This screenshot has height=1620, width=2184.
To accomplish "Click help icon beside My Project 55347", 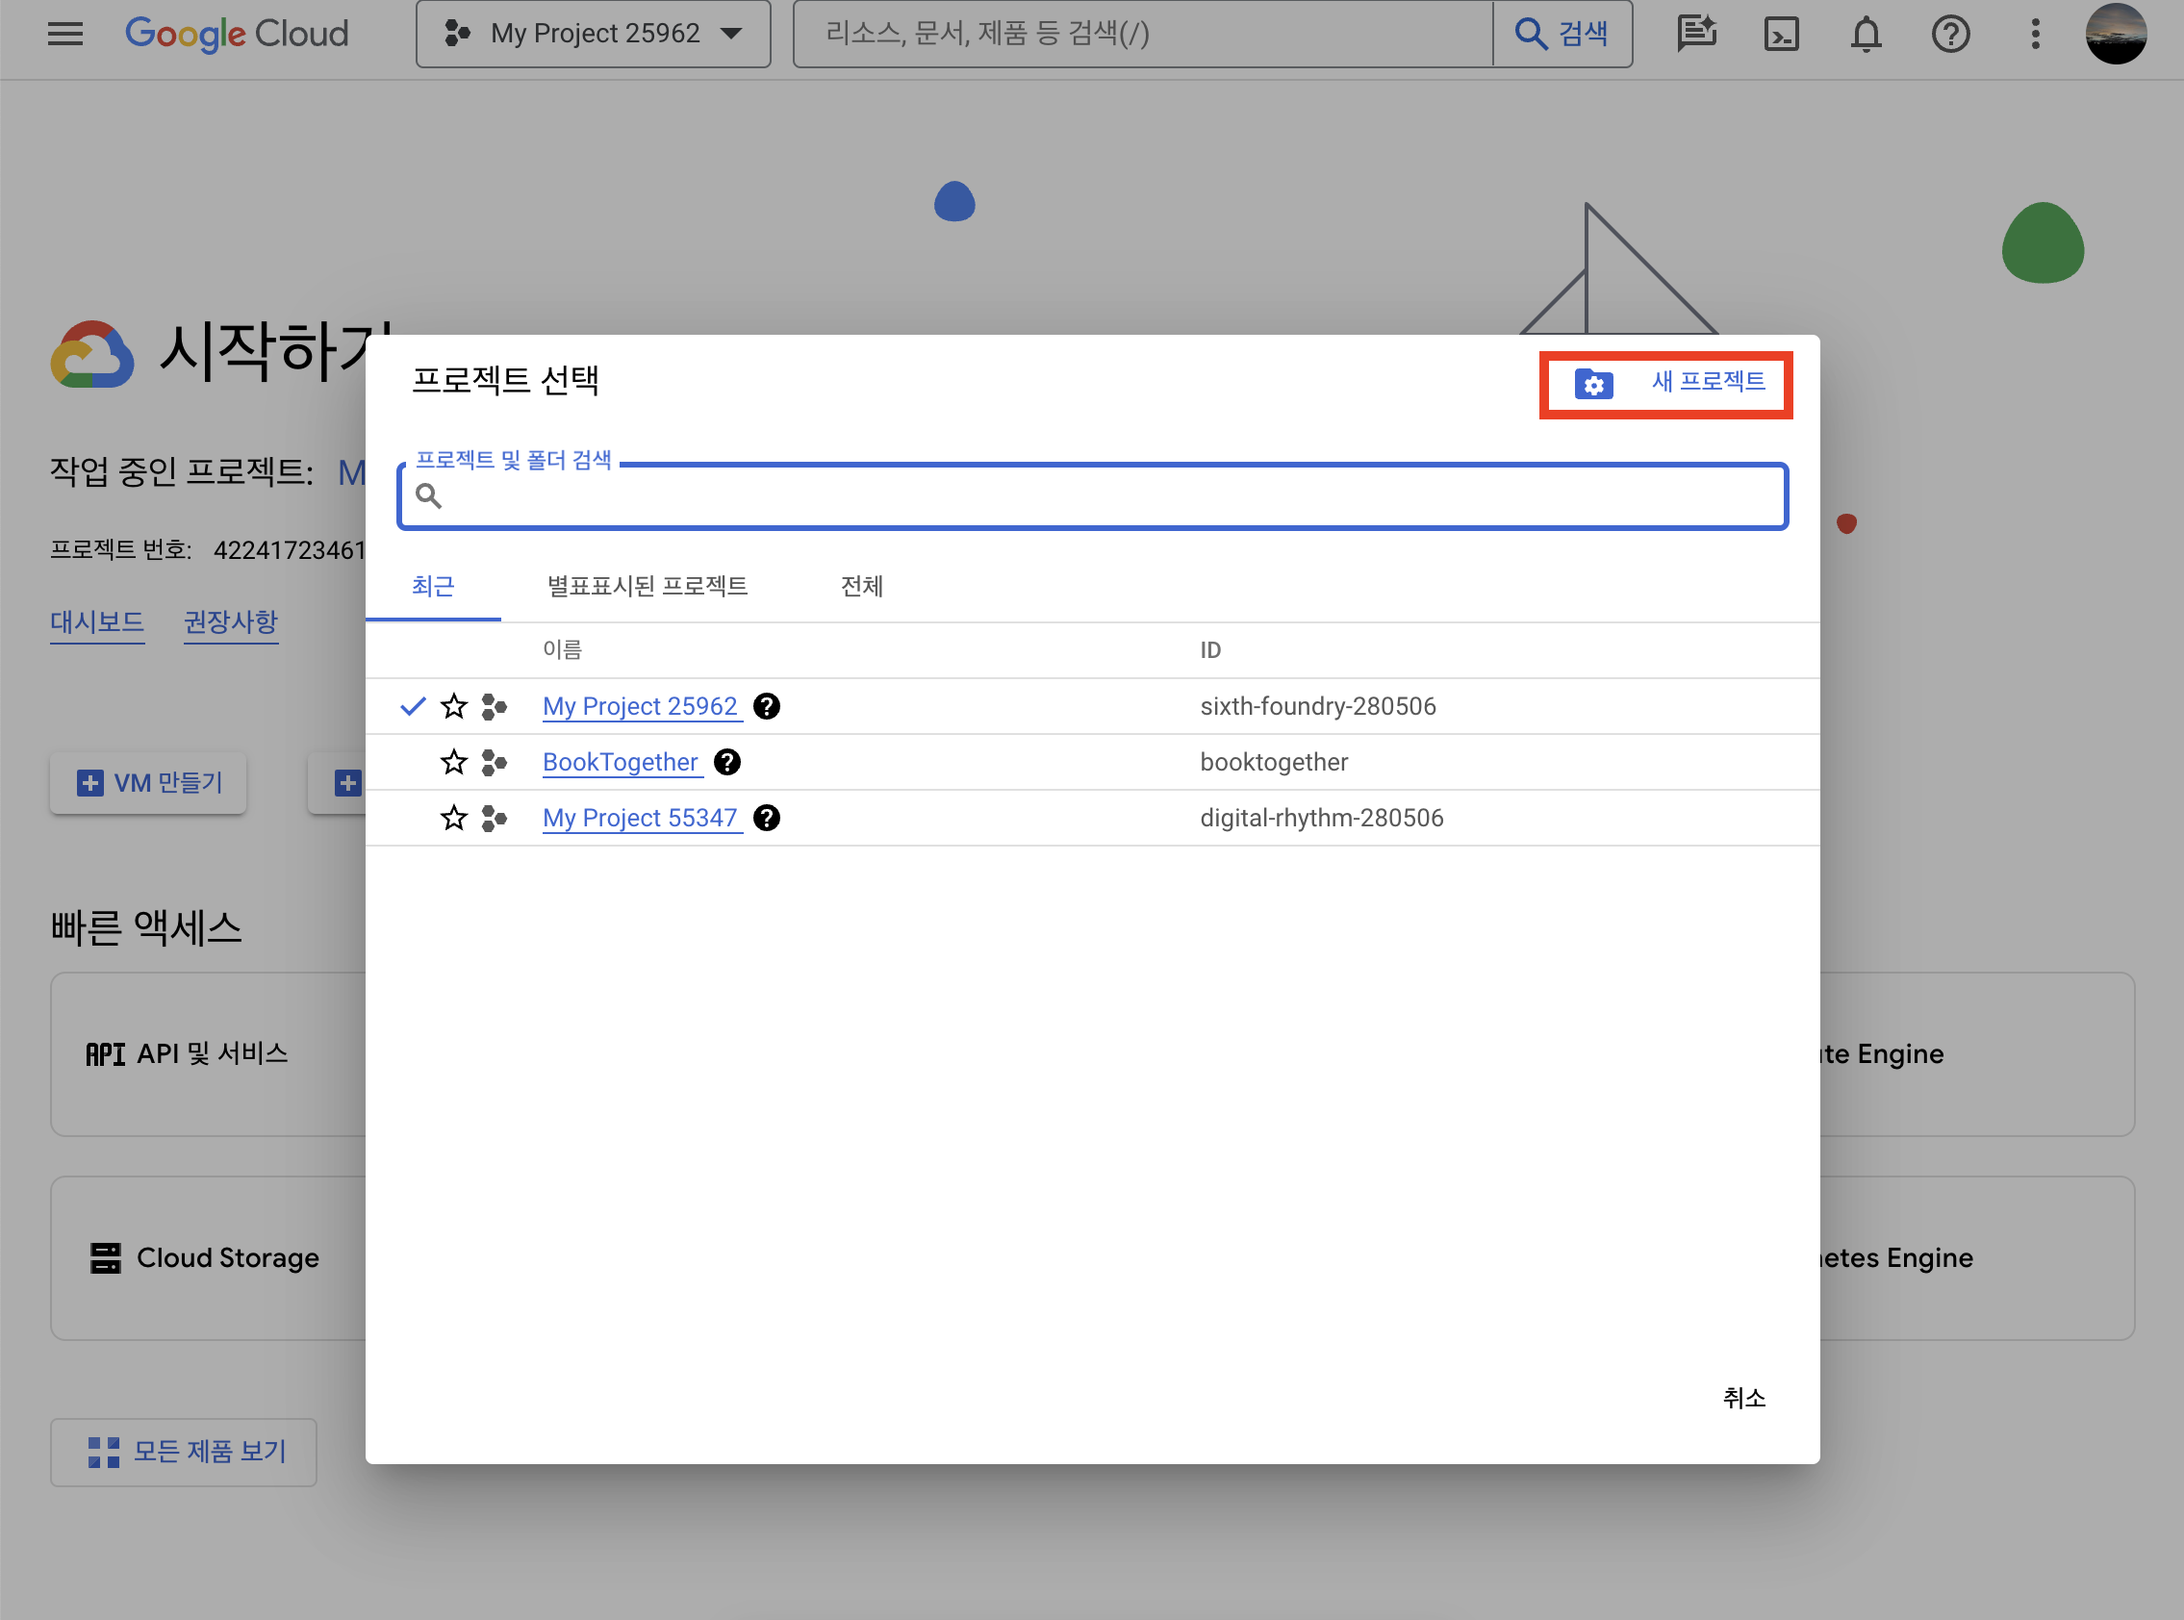I will (766, 818).
